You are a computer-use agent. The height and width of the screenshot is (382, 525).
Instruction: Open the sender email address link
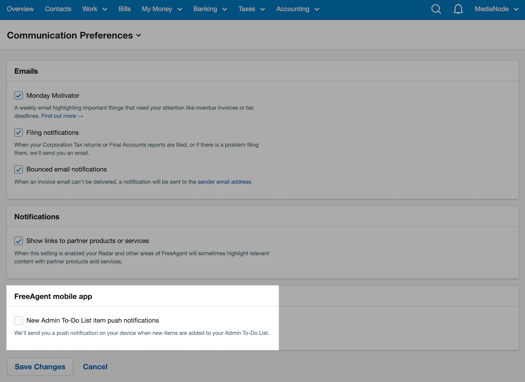[224, 182]
